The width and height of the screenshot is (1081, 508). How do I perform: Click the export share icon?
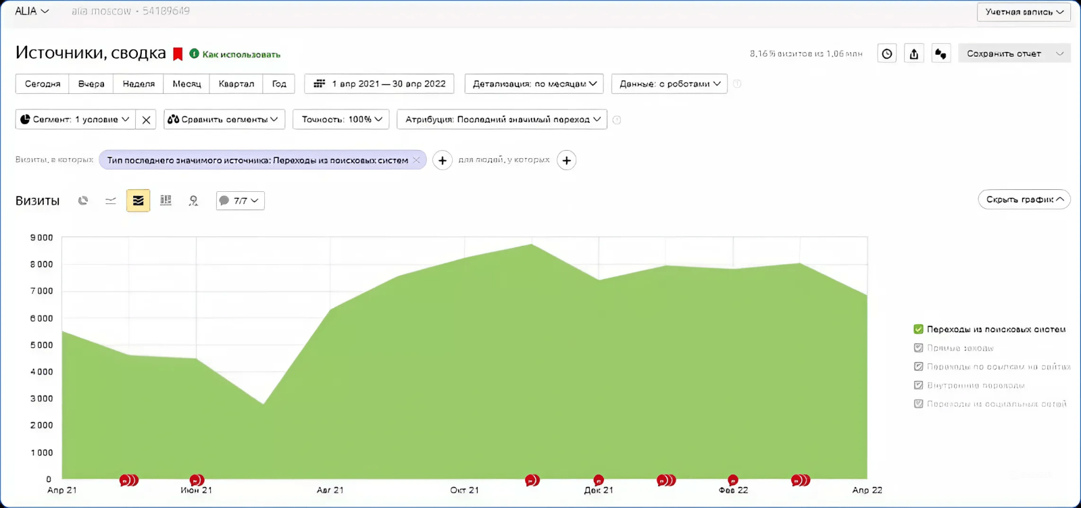(913, 54)
